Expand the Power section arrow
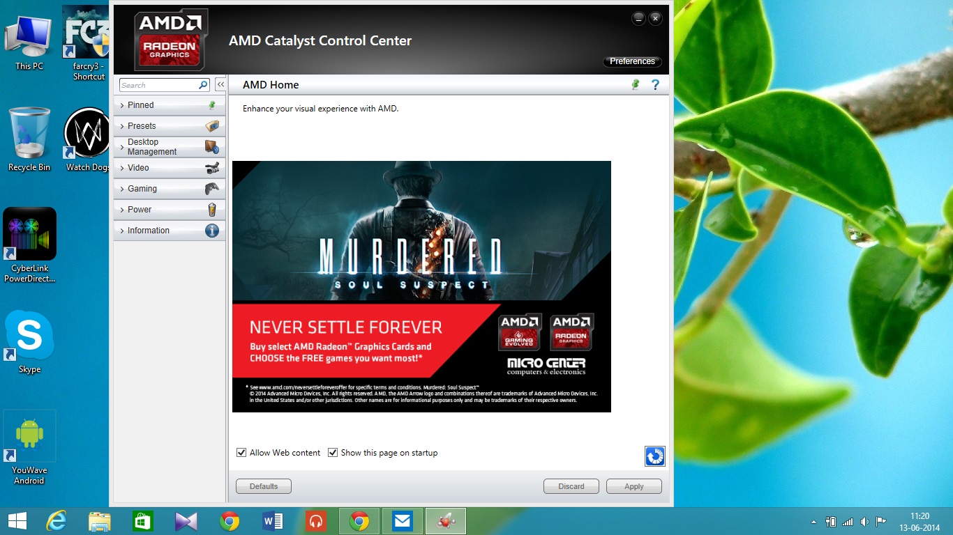The width and height of the screenshot is (953, 535). [122, 210]
